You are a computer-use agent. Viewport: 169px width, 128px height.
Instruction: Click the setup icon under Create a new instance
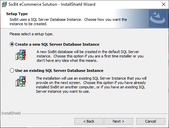pos(21,55)
